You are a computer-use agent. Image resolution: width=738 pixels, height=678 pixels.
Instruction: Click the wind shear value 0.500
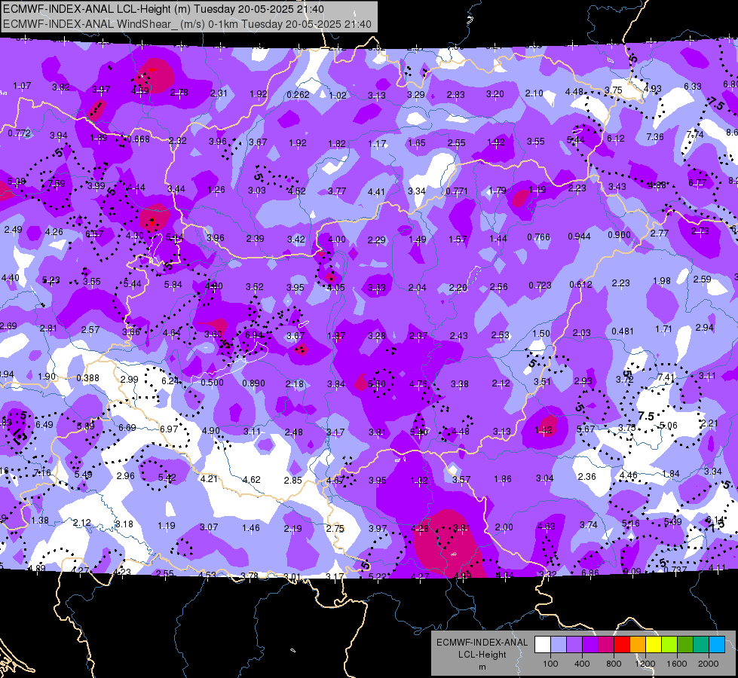click(x=212, y=383)
